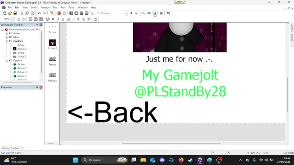Run the project with toolbar icon
The image size is (294, 165).
tap(144, 13)
